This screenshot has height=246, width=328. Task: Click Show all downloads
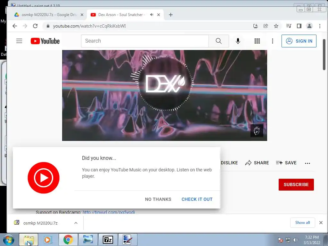pos(302,223)
